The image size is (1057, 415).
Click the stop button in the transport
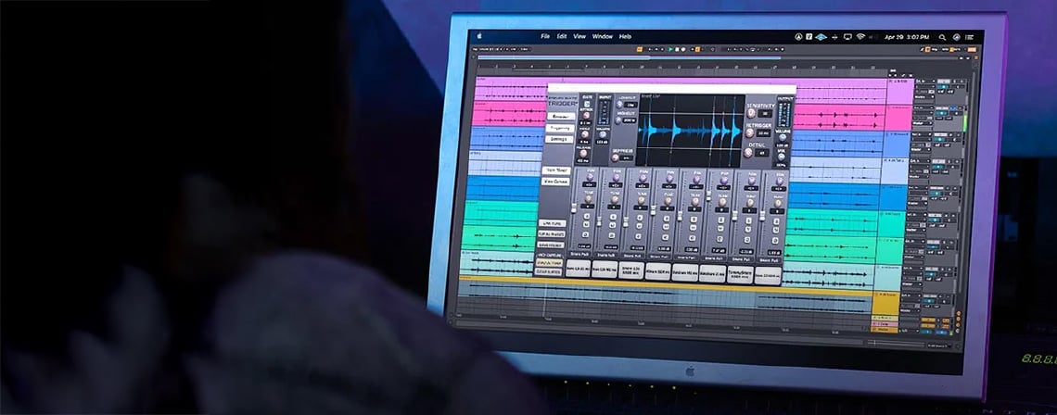pos(677,49)
